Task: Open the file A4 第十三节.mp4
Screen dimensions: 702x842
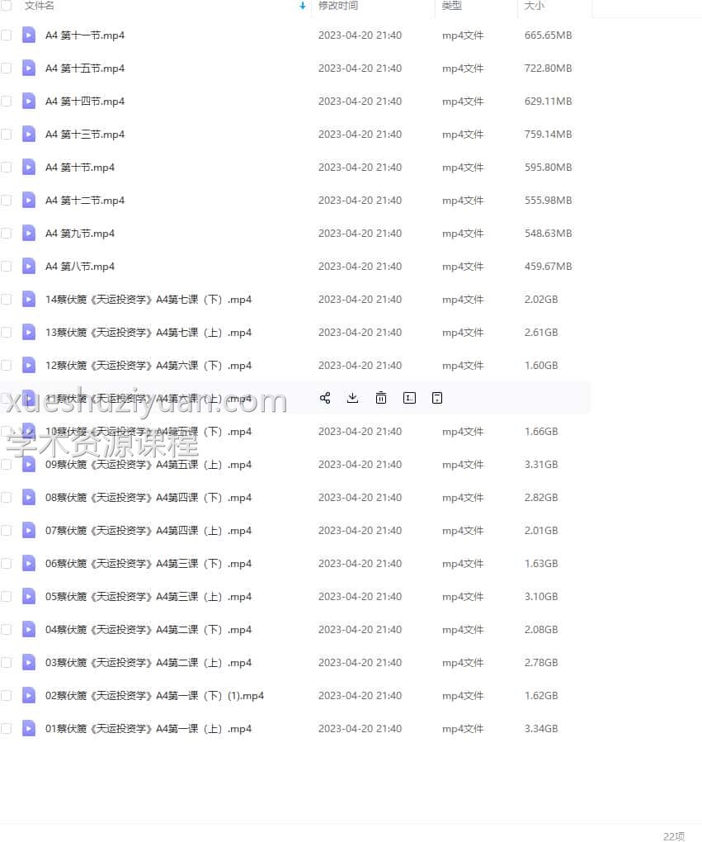Action: (x=85, y=134)
